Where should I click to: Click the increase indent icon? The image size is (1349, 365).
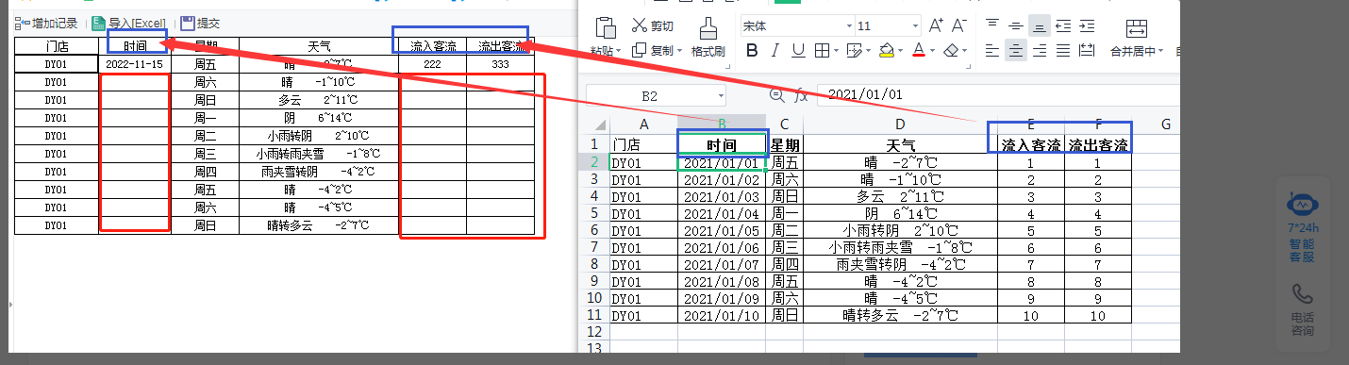tap(1087, 25)
